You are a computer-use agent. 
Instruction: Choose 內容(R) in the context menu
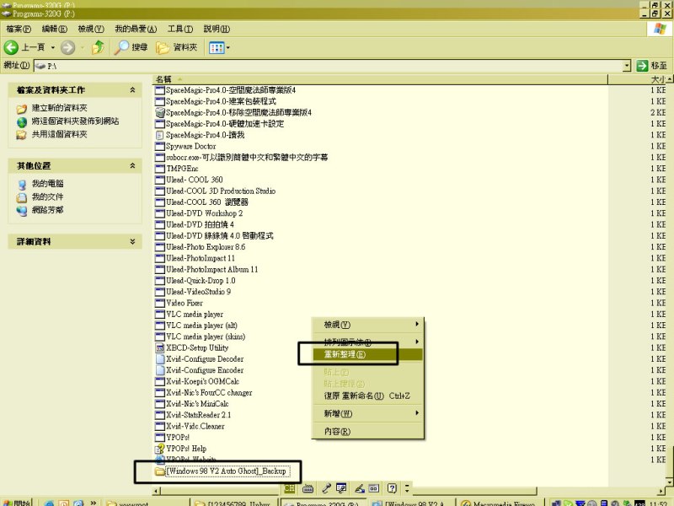click(x=368, y=431)
